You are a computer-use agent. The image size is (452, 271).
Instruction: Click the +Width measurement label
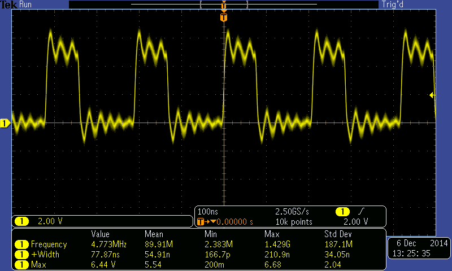tap(45, 255)
